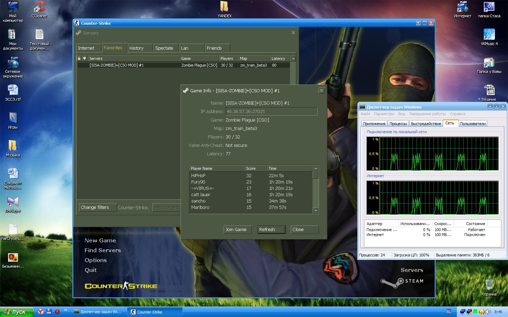Switch to Процессы tab in Task Manager
508x317 pixels.
pos(398,124)
